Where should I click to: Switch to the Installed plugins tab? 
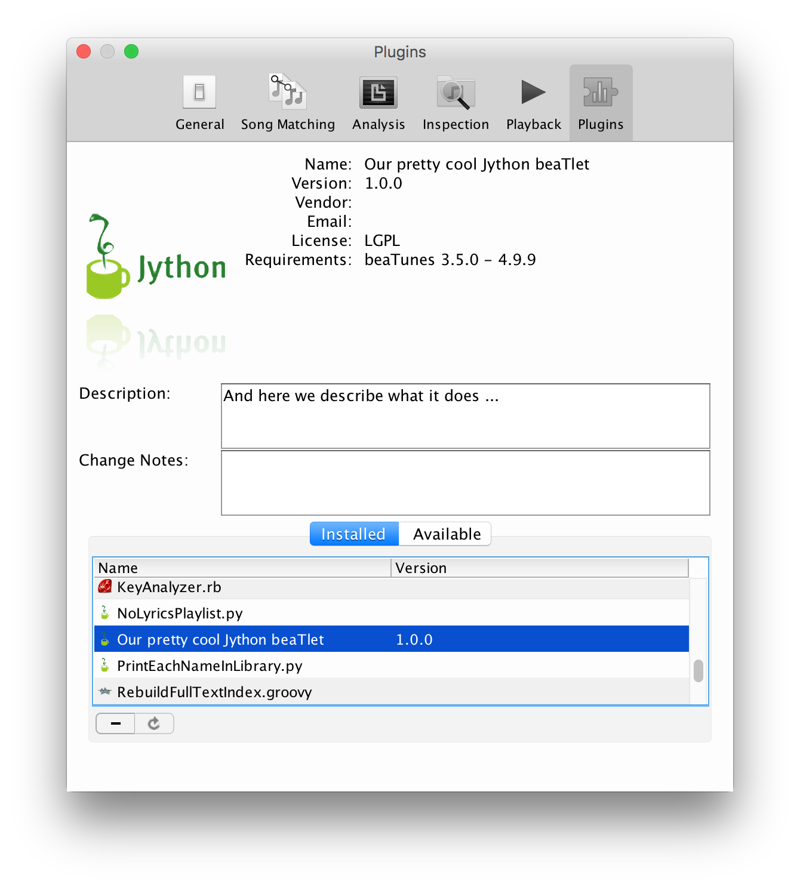click(x=354, y=534)
